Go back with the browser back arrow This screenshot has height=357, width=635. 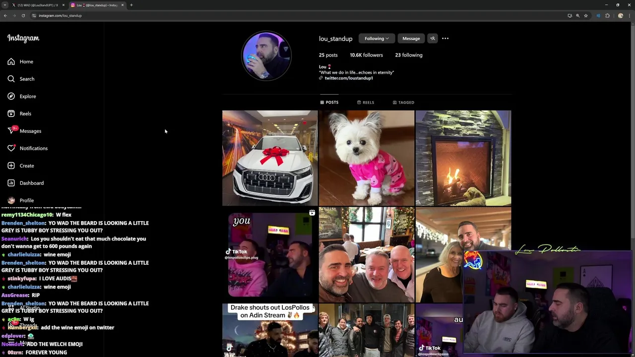(x=5, y=15)
